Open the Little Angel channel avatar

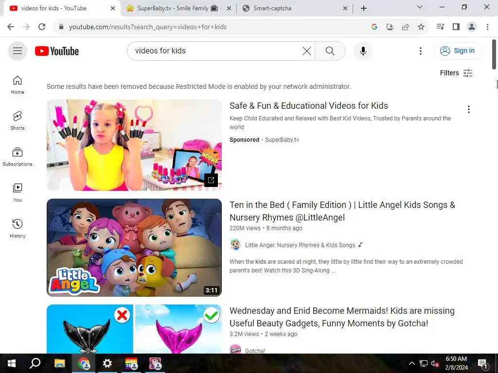coord(235,245)
